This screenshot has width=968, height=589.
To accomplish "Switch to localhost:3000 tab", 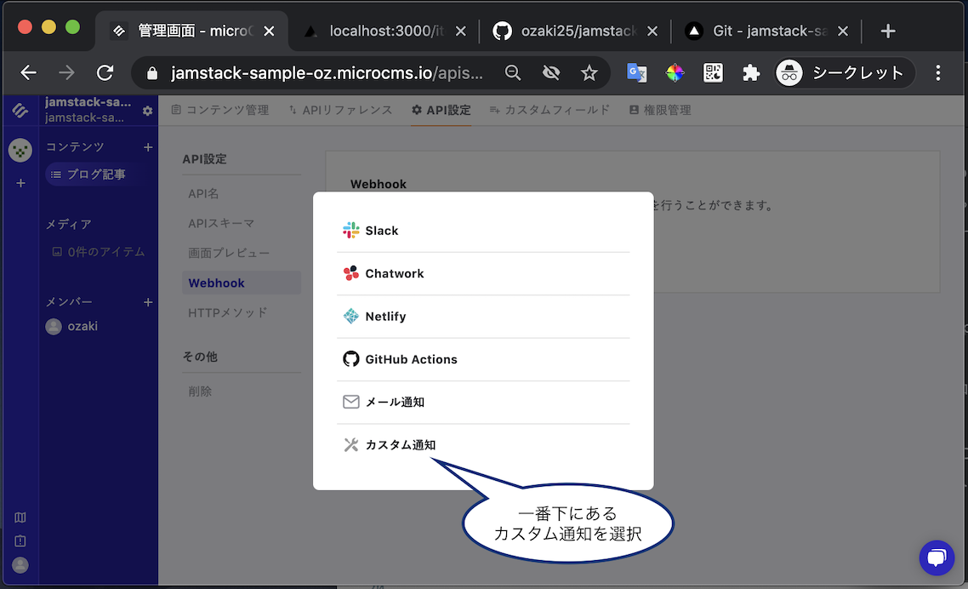I will 384,31.
